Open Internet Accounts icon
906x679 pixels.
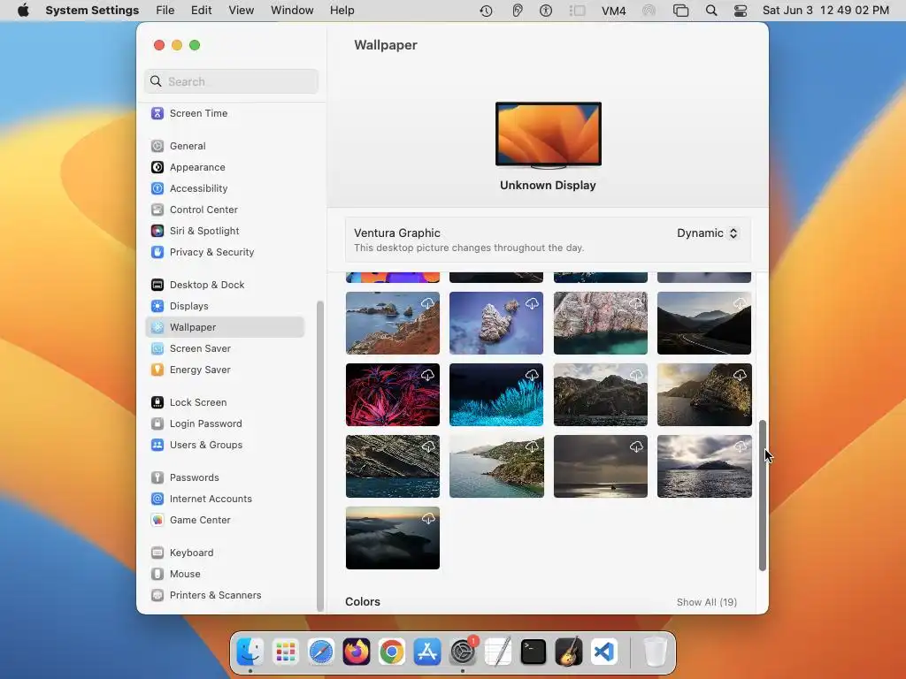coord(157,499)
